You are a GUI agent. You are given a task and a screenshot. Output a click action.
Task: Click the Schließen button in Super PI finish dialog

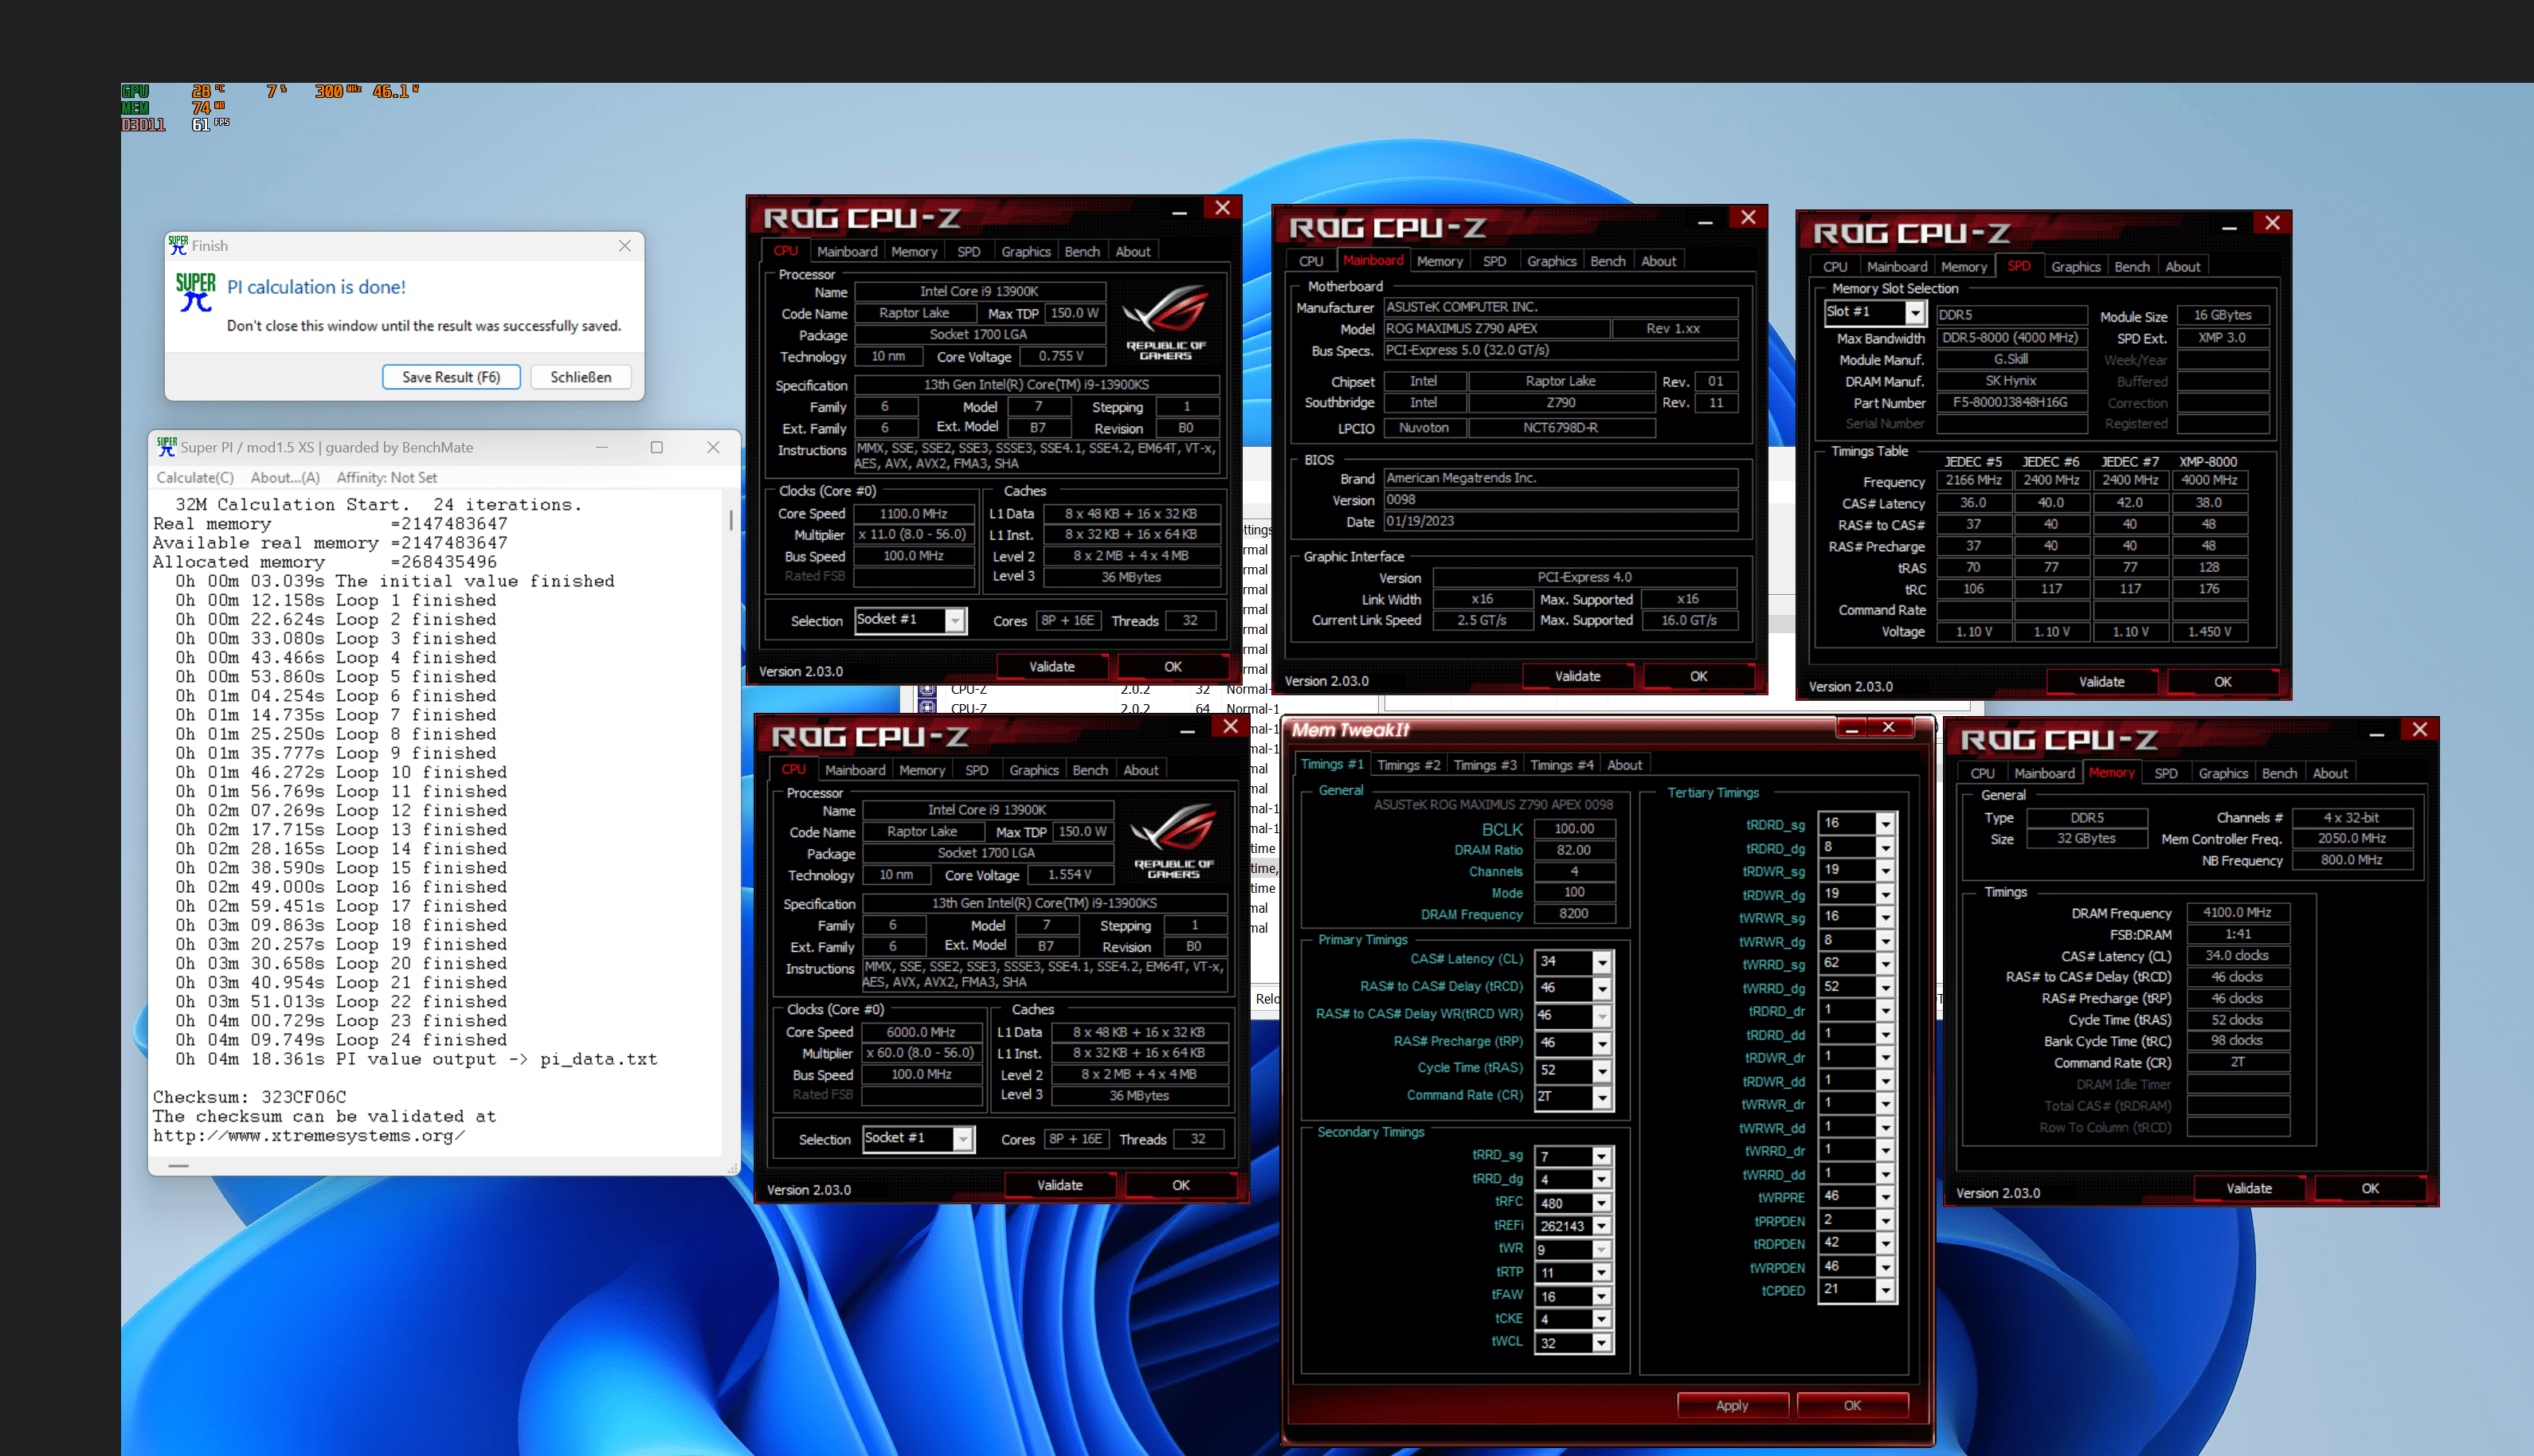click(x=580, y=378)
